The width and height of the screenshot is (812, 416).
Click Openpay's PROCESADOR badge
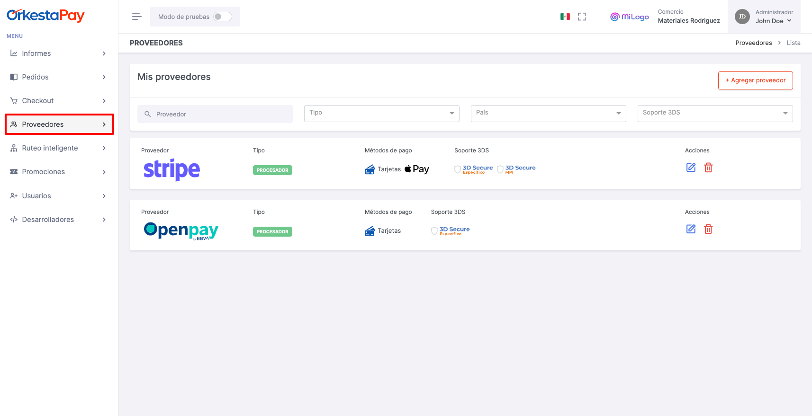pos(272,232)
